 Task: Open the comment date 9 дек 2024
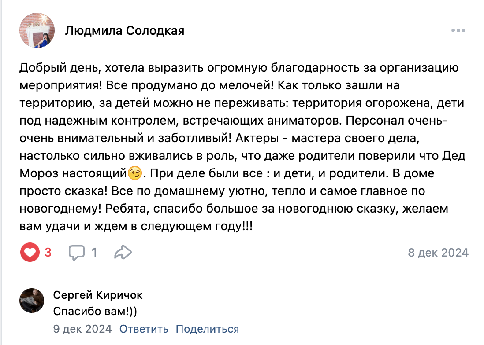click(82, 329)
